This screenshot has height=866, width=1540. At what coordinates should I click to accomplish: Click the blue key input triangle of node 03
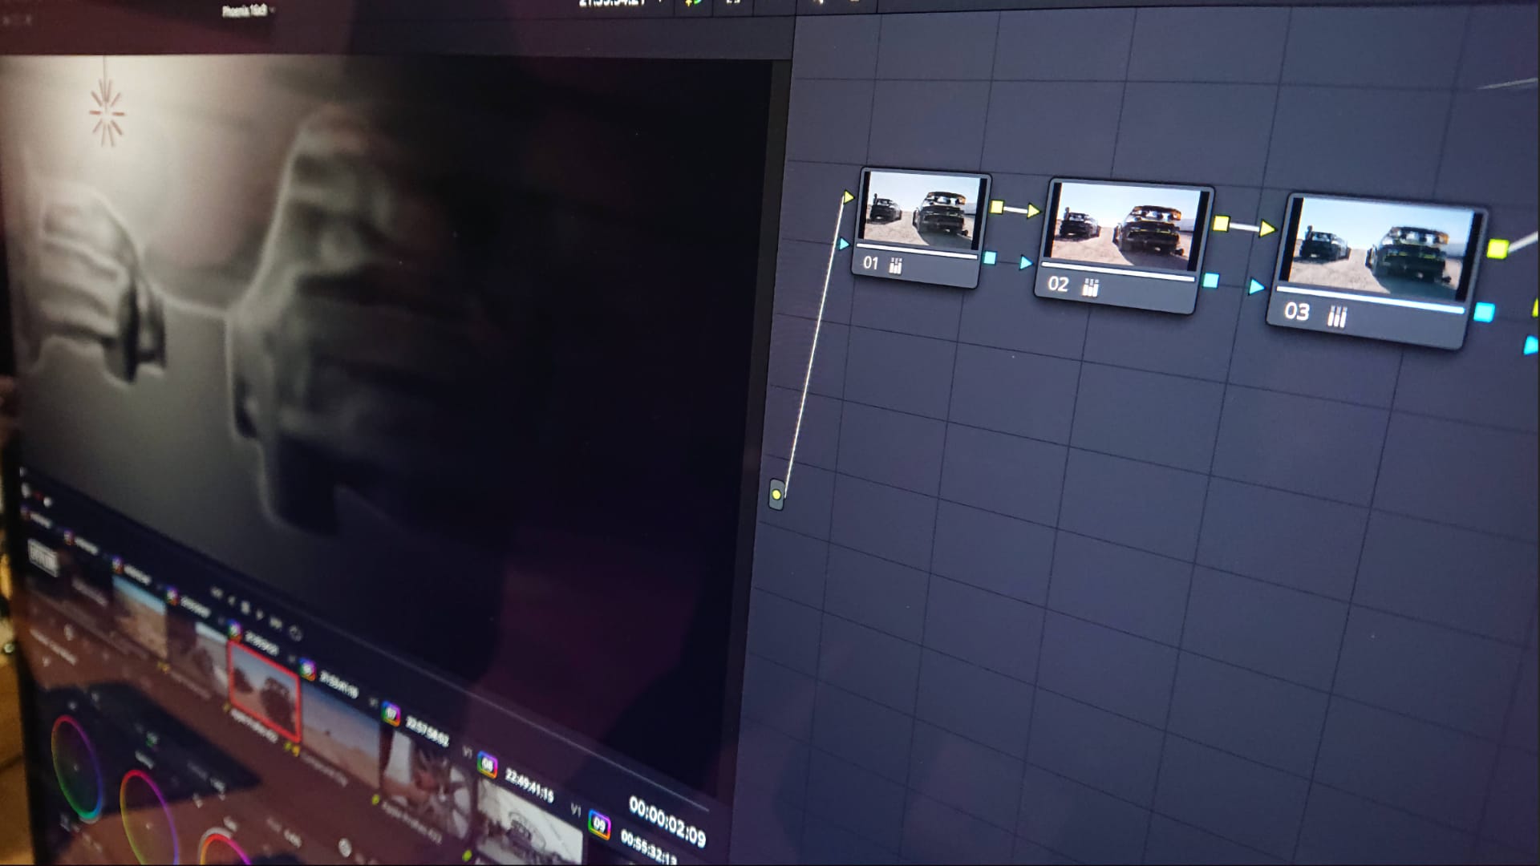pyautogui.click(x=1257, y=286)
